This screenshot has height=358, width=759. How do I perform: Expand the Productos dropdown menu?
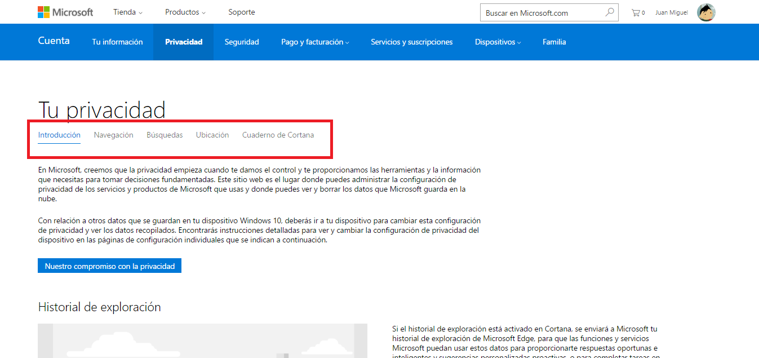(185, 12)
